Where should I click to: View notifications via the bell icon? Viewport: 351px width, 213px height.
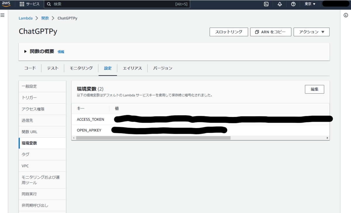280,4
